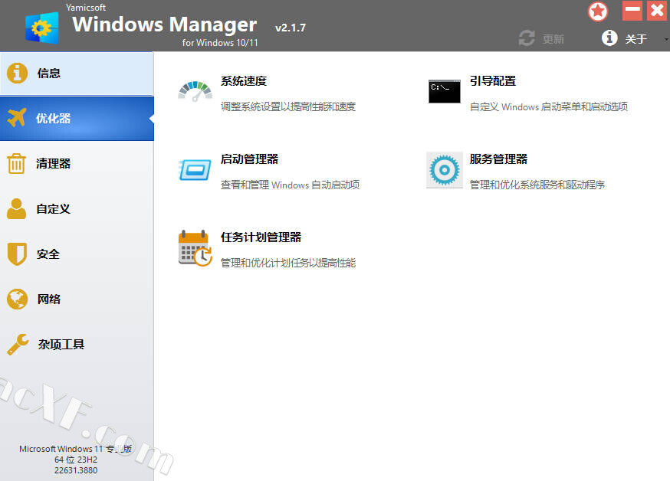Click the 关于 button text
Image resolution: width=670 pixels, height=481 pixels.
(636, 39)
